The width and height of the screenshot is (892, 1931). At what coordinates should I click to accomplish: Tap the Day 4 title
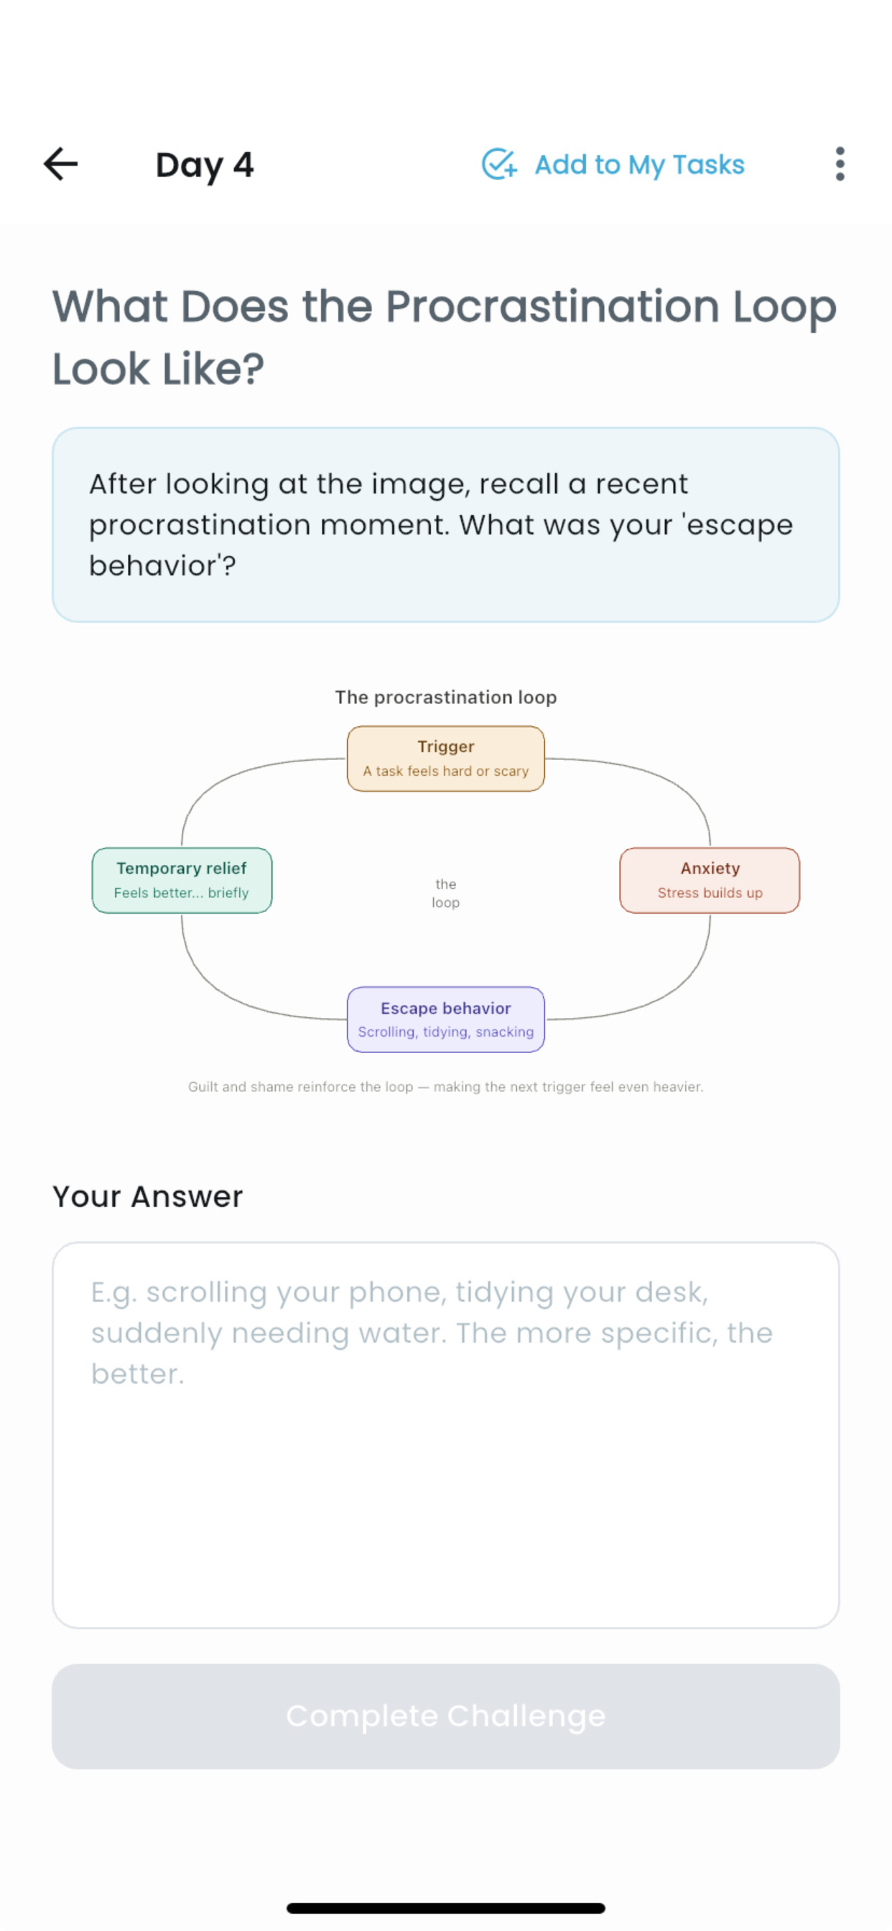(x=205, y=165)
